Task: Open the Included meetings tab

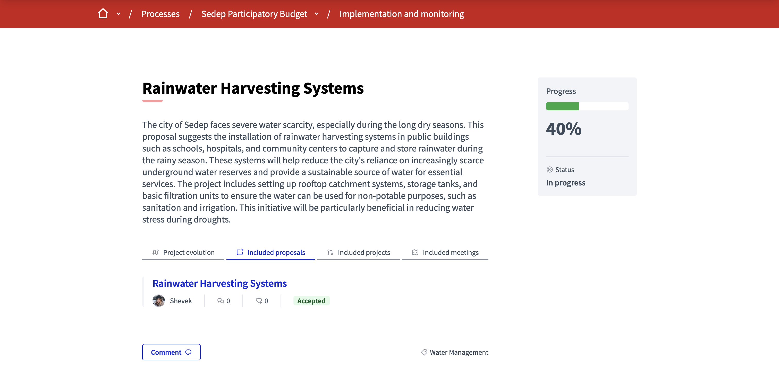Action: pos(450,252)
